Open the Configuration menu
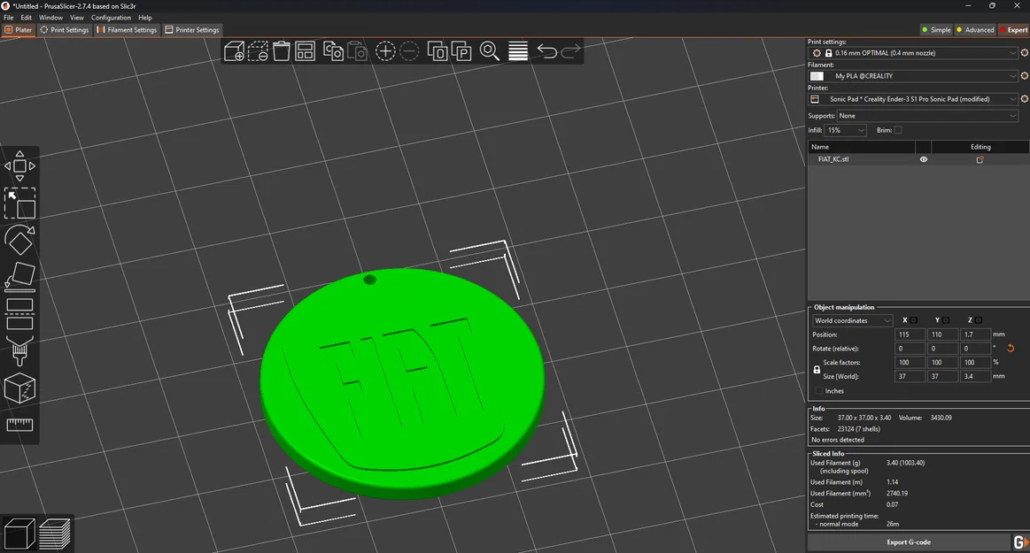This screenshot has width=1030, height=553. tap(111, 18)
